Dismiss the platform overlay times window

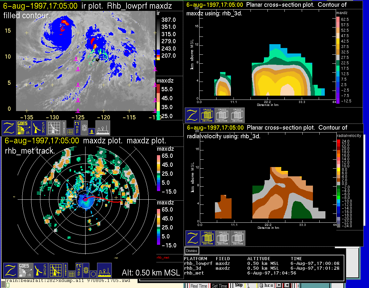tap(192, 251)
